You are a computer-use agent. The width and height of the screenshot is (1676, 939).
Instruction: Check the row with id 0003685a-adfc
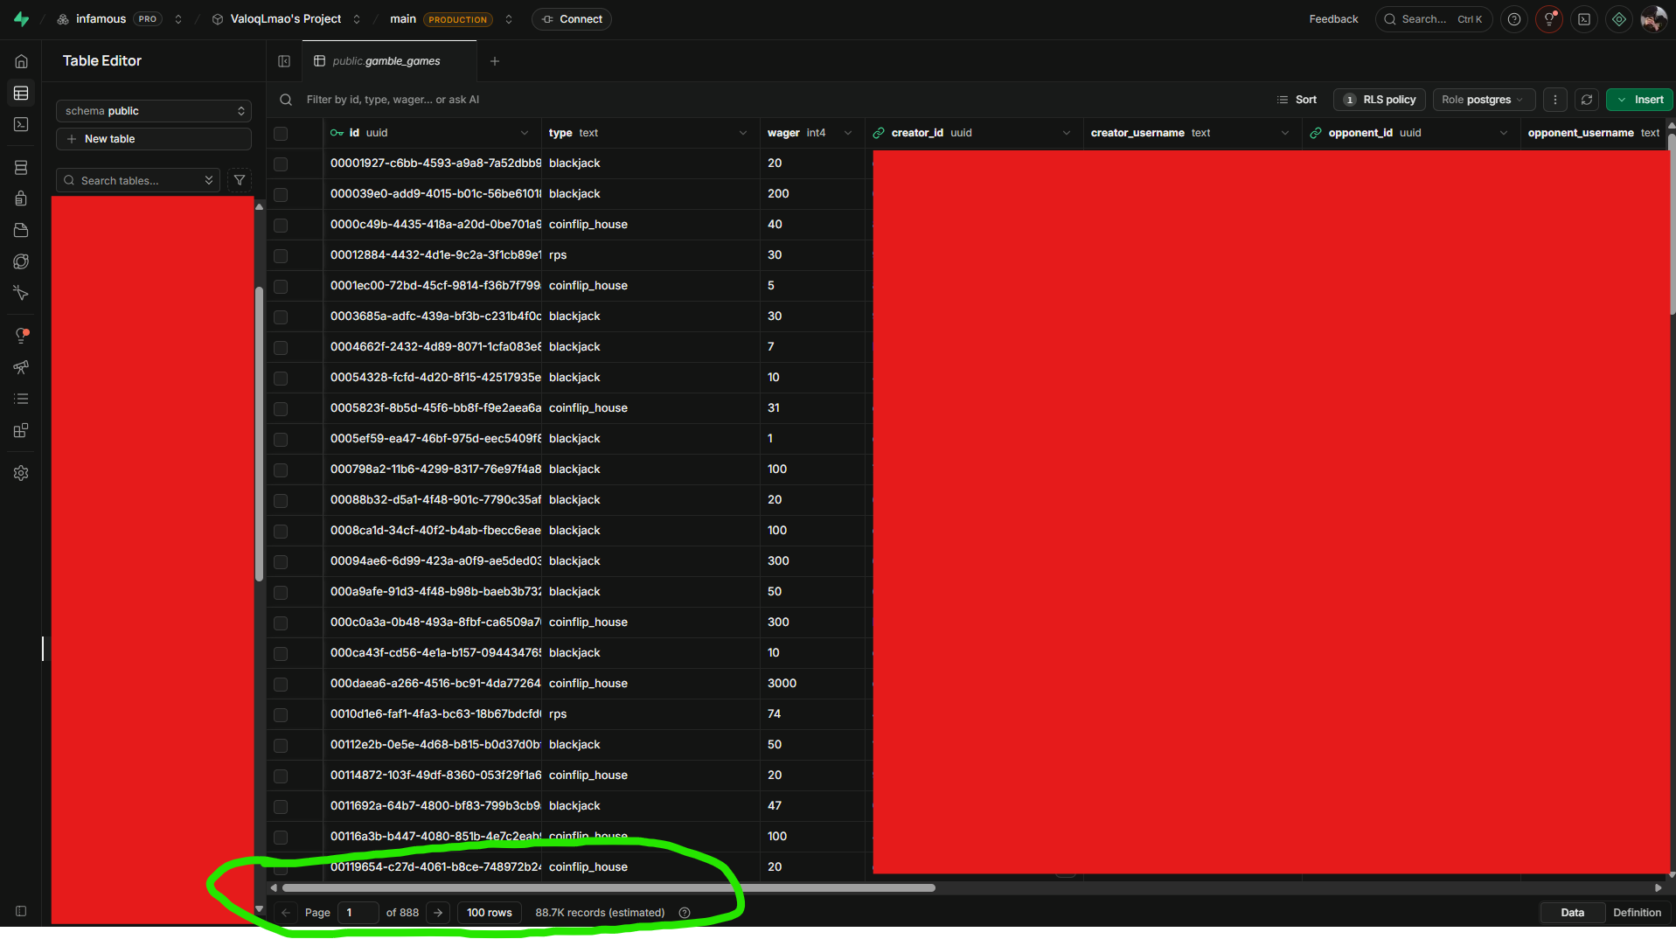point(281,317)
